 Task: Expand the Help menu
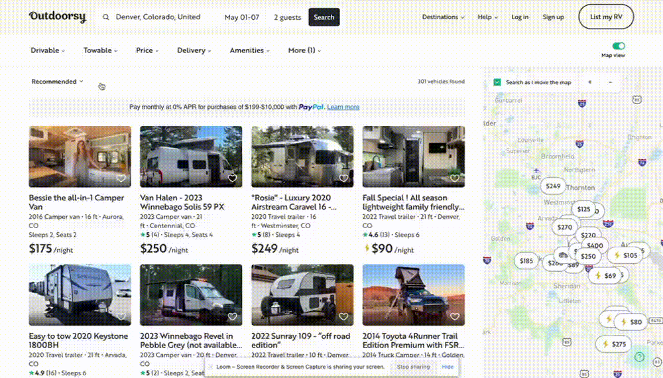coord(487,17)
